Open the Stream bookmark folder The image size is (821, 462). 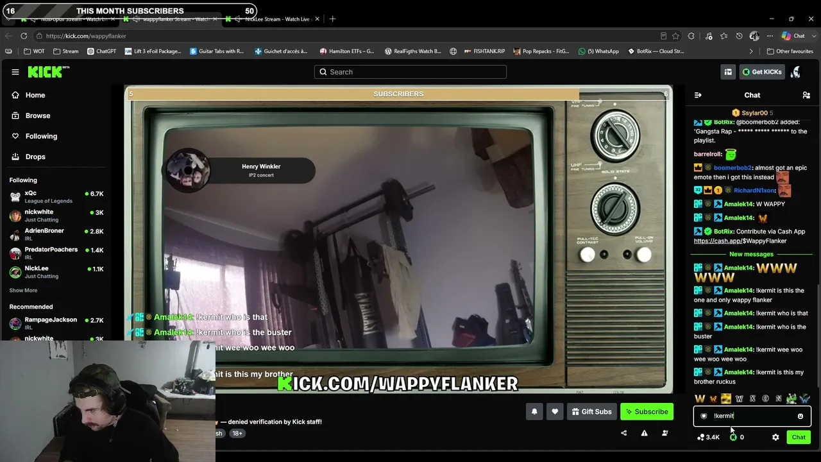(66, 51)
